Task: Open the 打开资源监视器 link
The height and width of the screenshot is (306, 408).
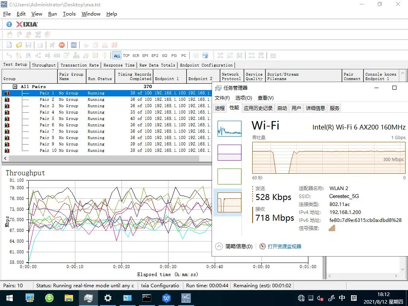Action: [284, 246]
